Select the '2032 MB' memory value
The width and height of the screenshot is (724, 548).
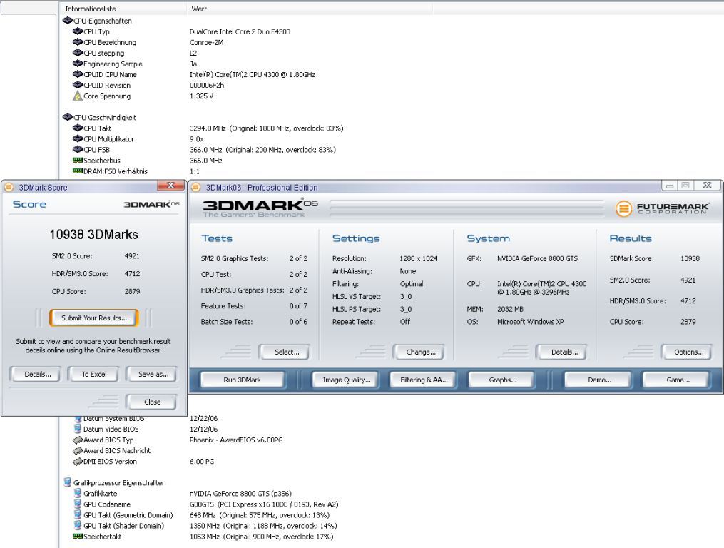tap(510, 309)
